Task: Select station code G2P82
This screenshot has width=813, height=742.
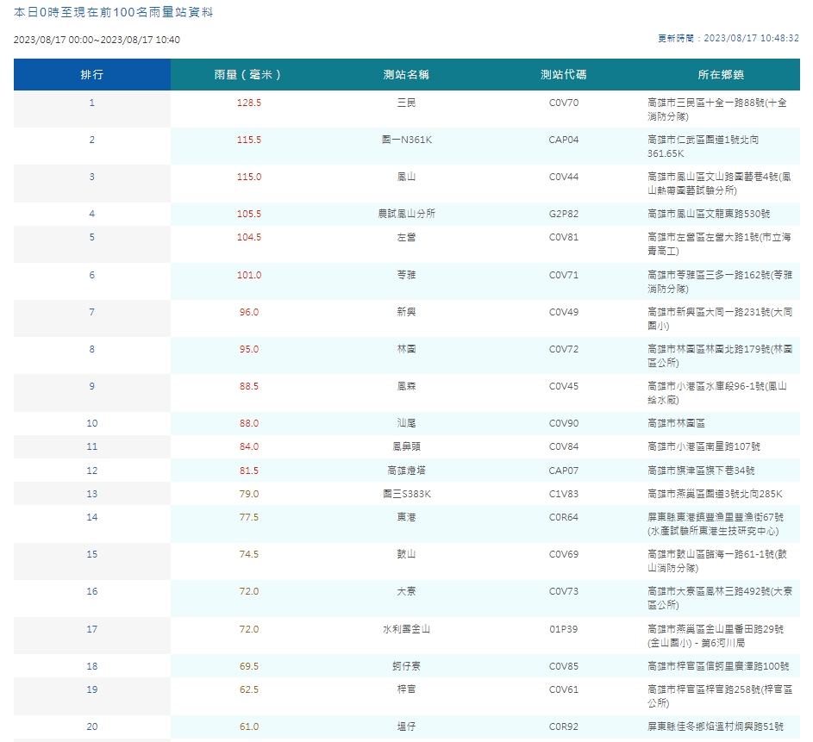Action: point(564,214)
